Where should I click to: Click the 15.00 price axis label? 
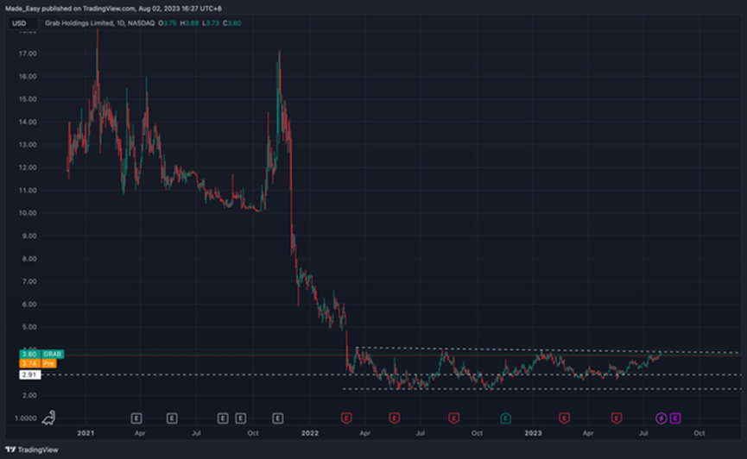[x=28, y=99]
